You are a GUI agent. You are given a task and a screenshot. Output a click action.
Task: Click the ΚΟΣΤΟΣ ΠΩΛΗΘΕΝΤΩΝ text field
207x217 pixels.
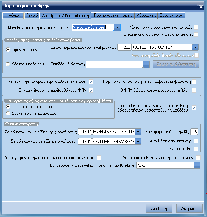click(x=162, y=47)
